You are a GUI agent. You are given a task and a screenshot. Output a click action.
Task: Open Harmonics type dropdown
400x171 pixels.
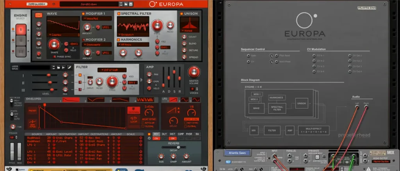(x=133, y=44)
